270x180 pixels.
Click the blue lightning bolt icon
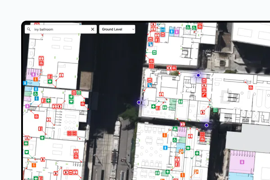[x=36, y=99]
